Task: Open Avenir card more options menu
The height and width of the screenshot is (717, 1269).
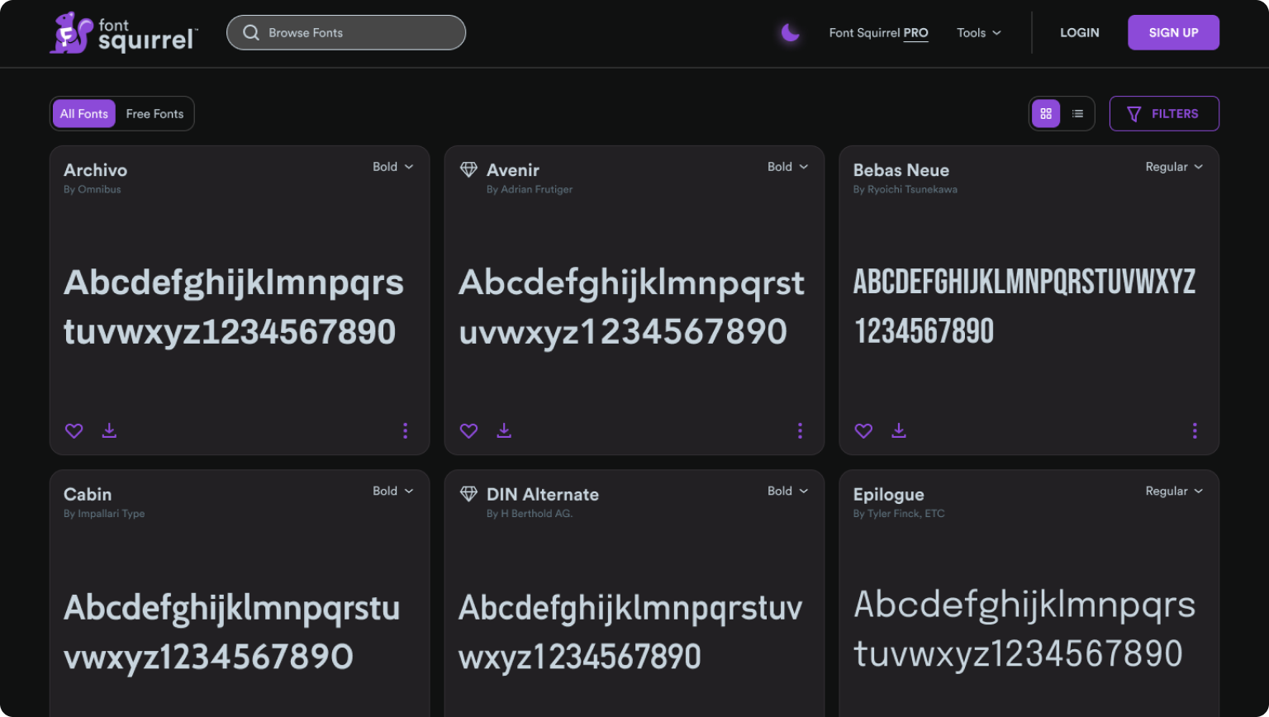Action: click(x=800, y=430)
